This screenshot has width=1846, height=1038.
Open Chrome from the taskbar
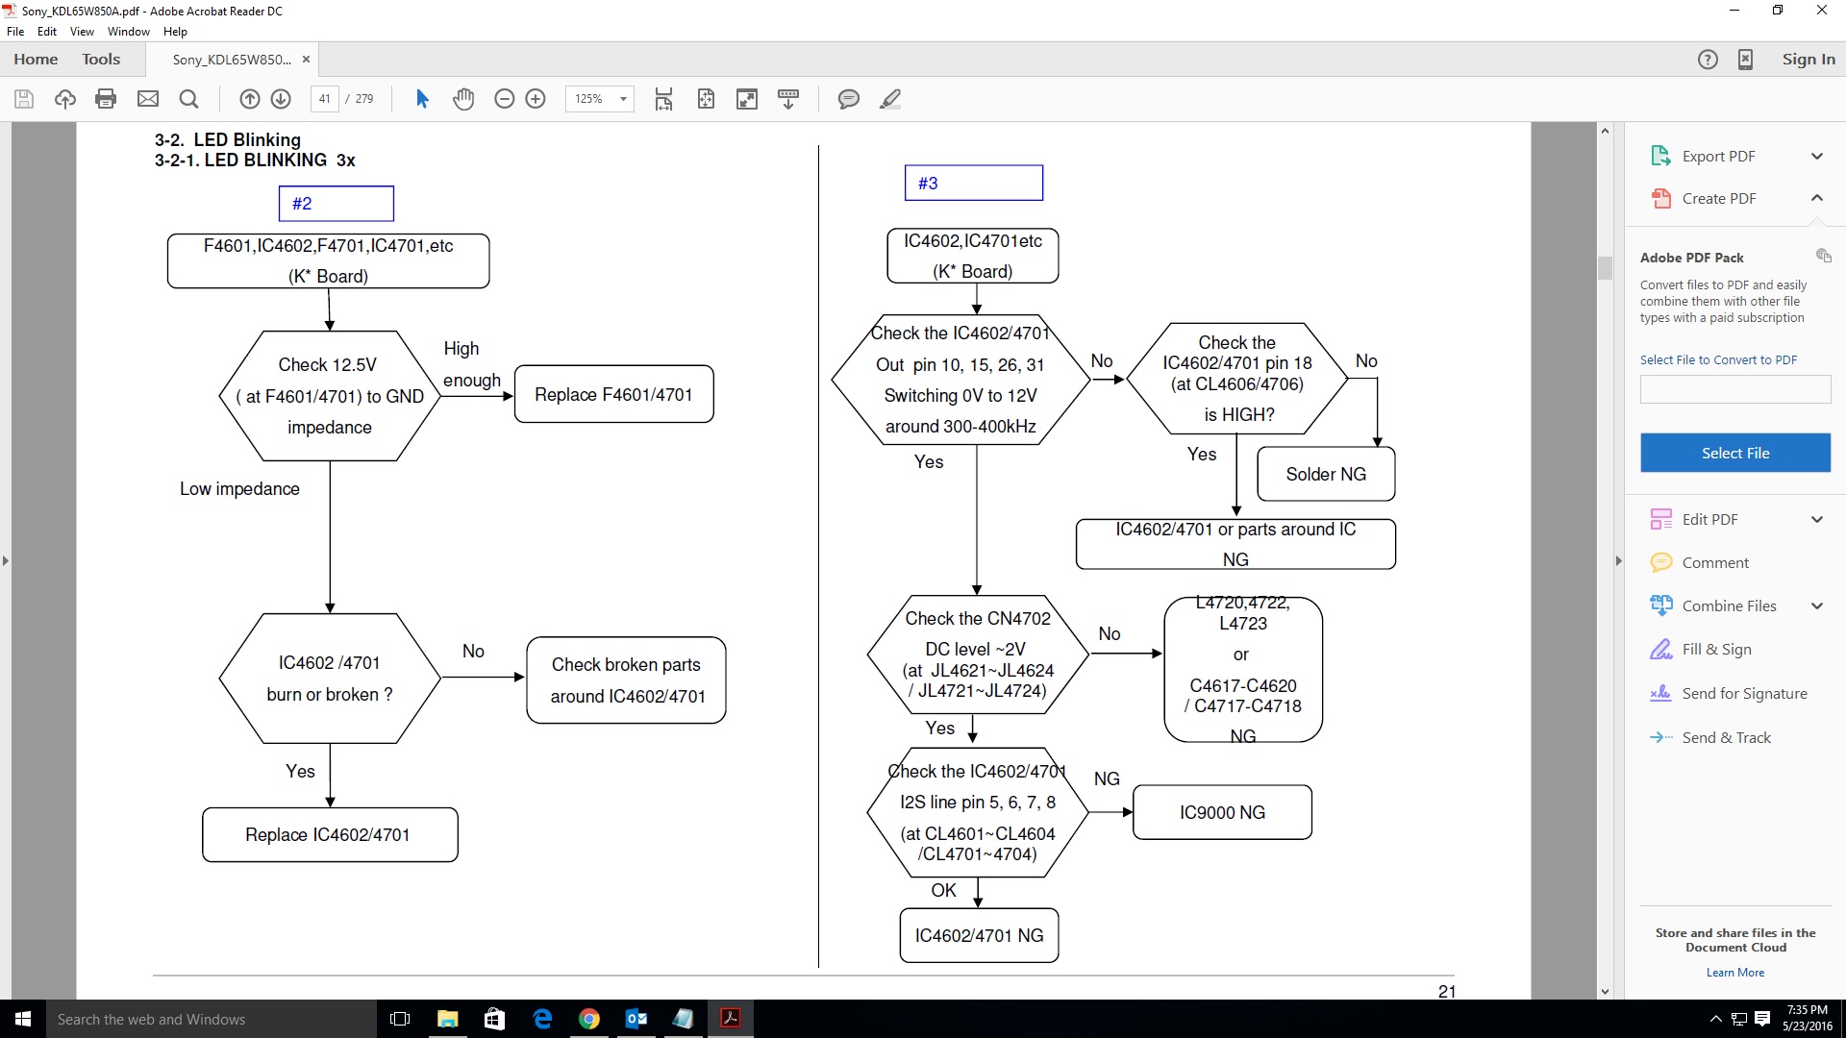(x=589, y=1019)
